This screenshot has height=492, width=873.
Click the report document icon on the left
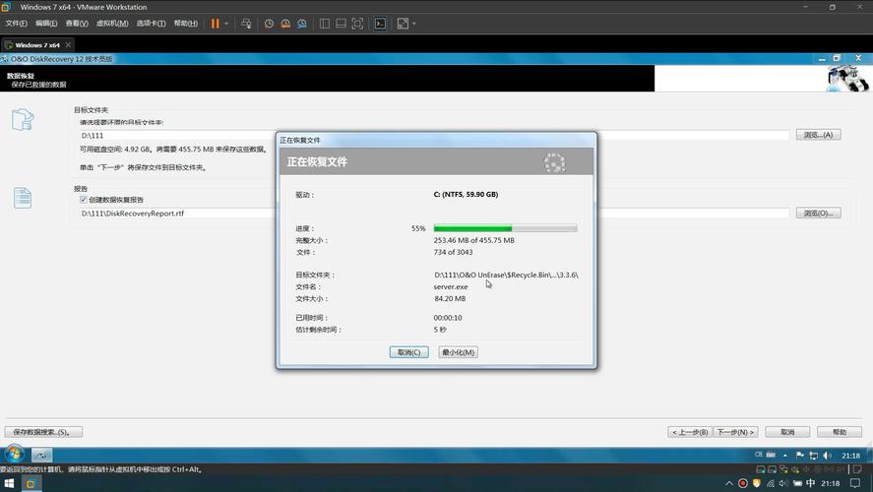(x=23, y=198)
